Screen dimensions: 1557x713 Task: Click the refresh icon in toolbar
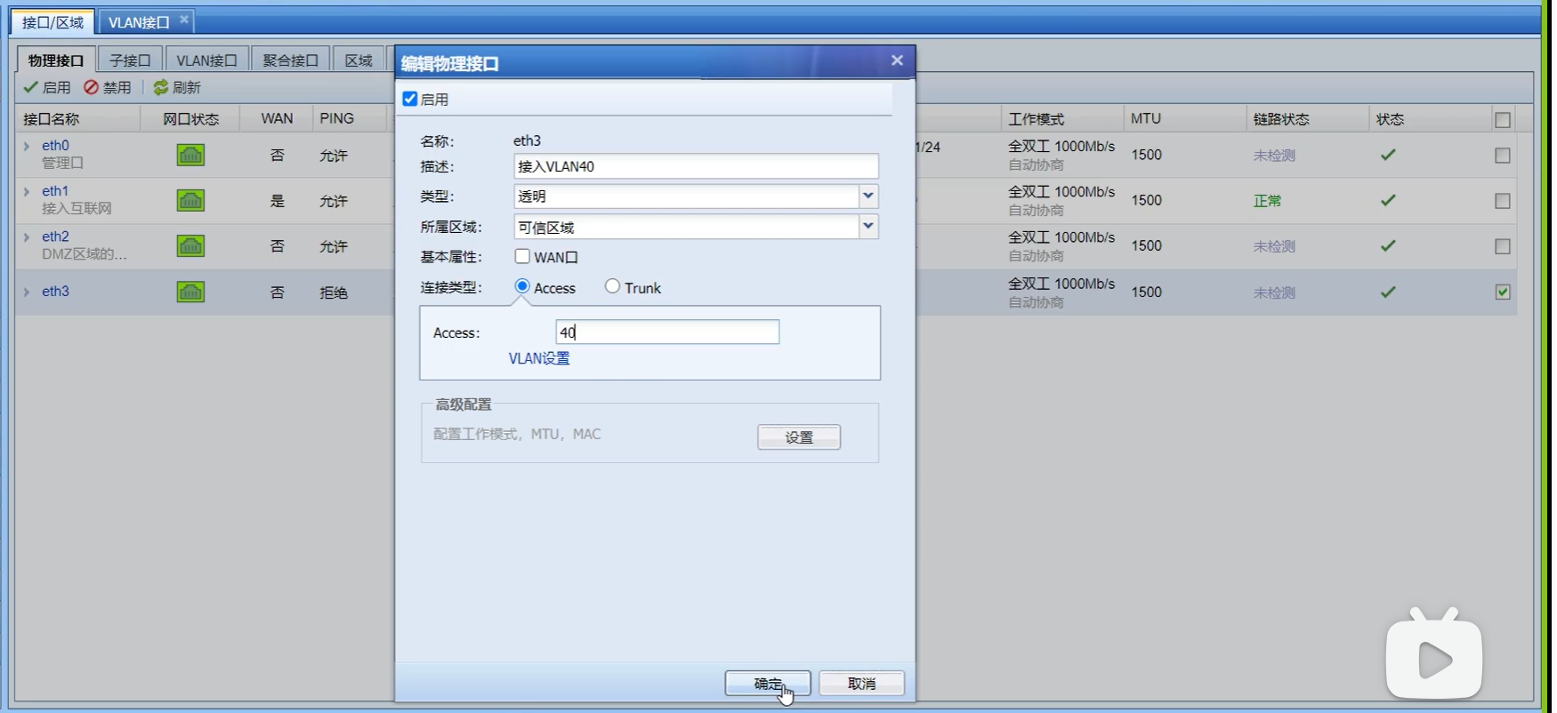[x=161, y=87]
